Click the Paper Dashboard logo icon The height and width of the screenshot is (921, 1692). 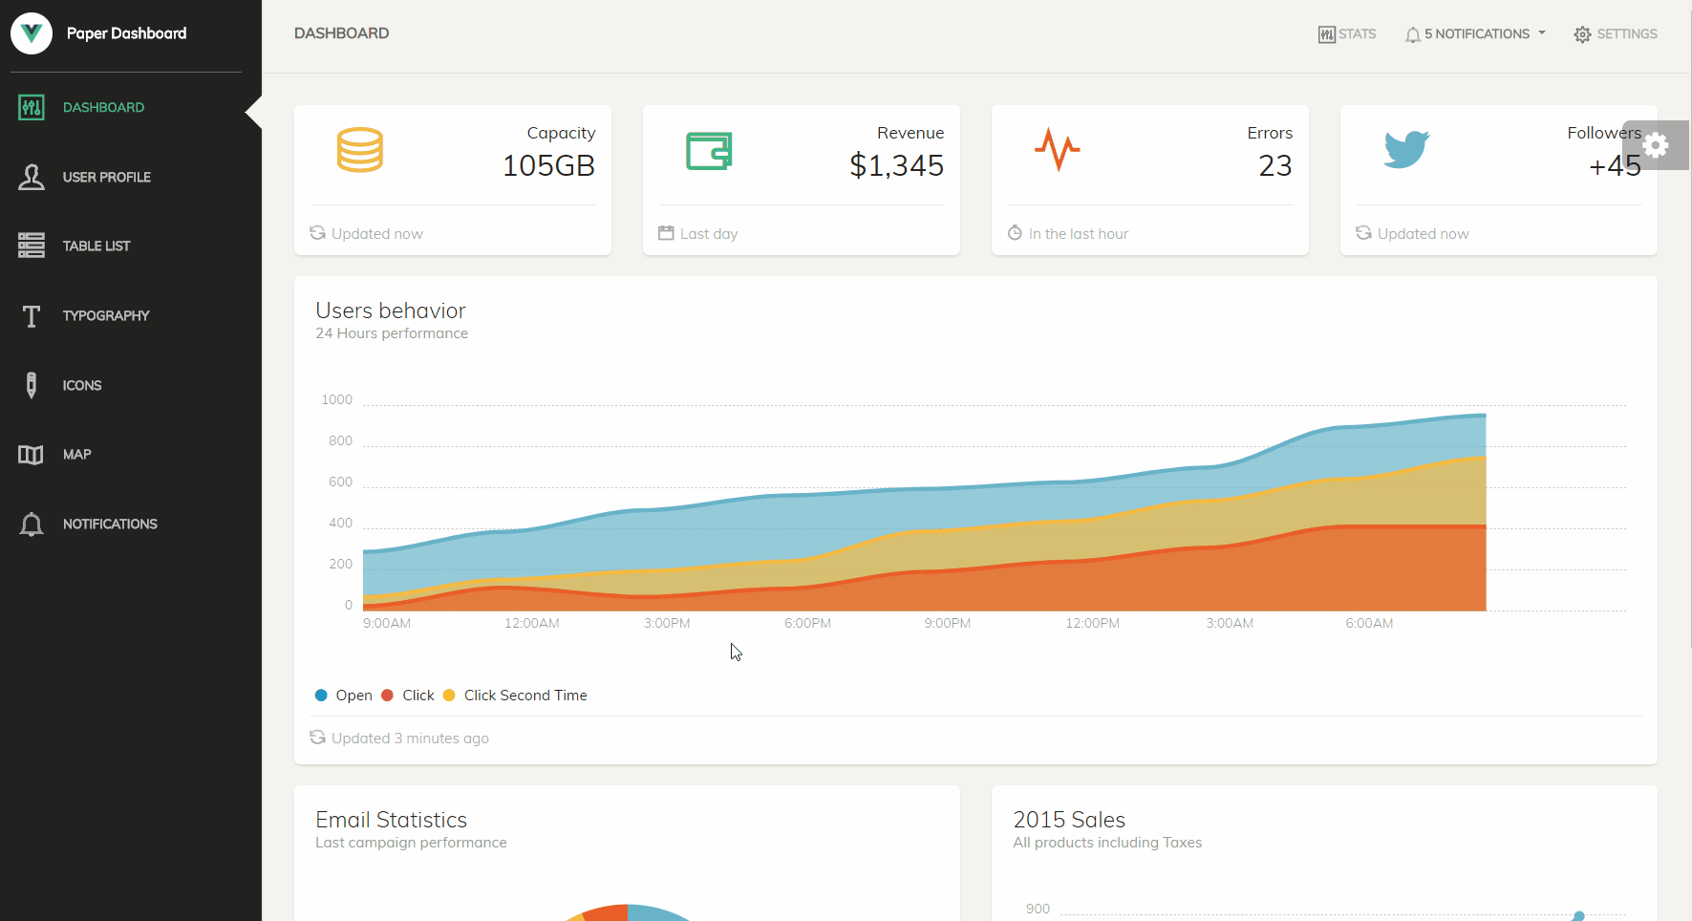pyautogui.click(x=32, y=32)
